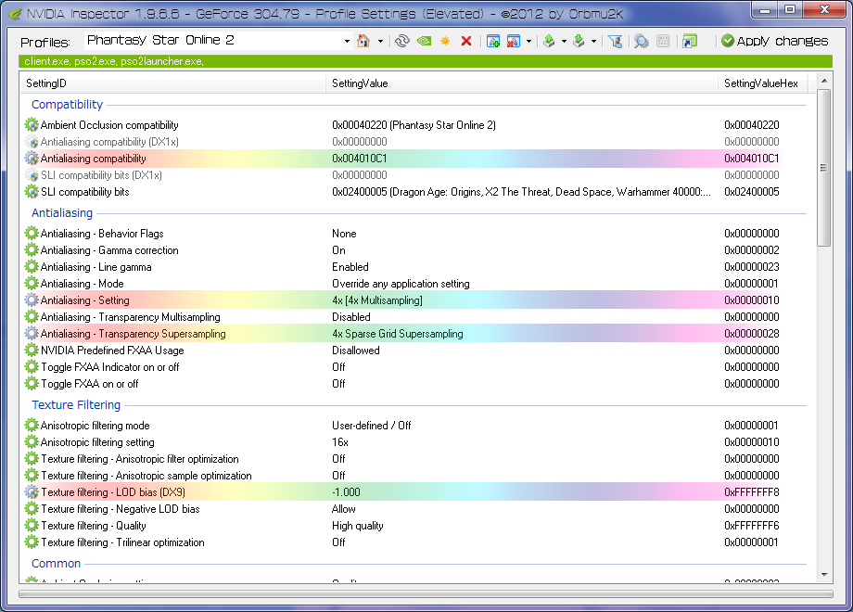The height and width of the screenshot is (612, 853).
Task: Sort by the SettingID column header
Action: [173, 83]
